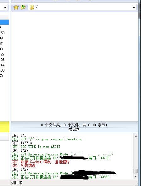Click the log scrollbar up arrow
The height and width of the screenshot is (186, 141).
pos(136,136)
